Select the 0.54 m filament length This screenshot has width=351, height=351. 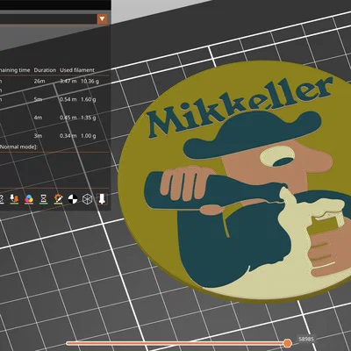(x=68, y=99)
